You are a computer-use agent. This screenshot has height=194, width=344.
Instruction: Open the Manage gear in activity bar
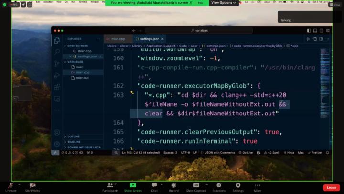click(57, 143)
